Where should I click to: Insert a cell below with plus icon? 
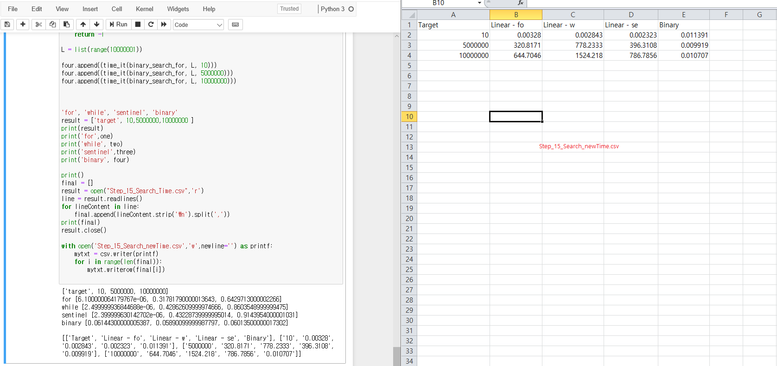(x=23, y=25)
